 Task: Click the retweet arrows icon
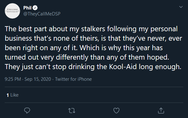point(72,110)
